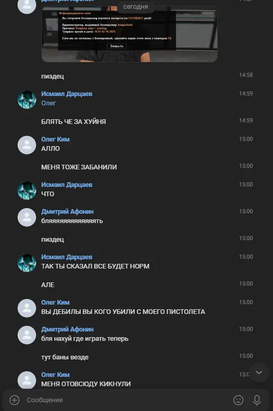Open Дмитрий Афонин name above где играть
Image resolution: width=273 pixels, height=411 pixels.
point(67,329)
